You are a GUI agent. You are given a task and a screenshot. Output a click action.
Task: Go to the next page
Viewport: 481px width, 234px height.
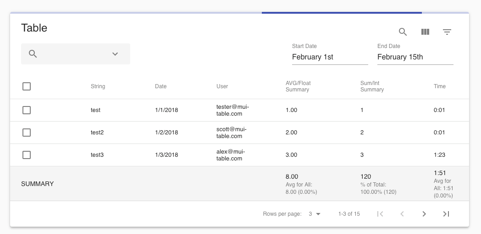click(x=424, y=214)
